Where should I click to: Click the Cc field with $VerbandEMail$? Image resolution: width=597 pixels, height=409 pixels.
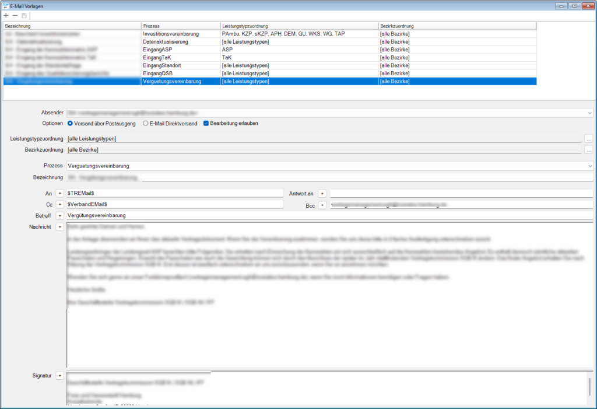coord(175,204)
